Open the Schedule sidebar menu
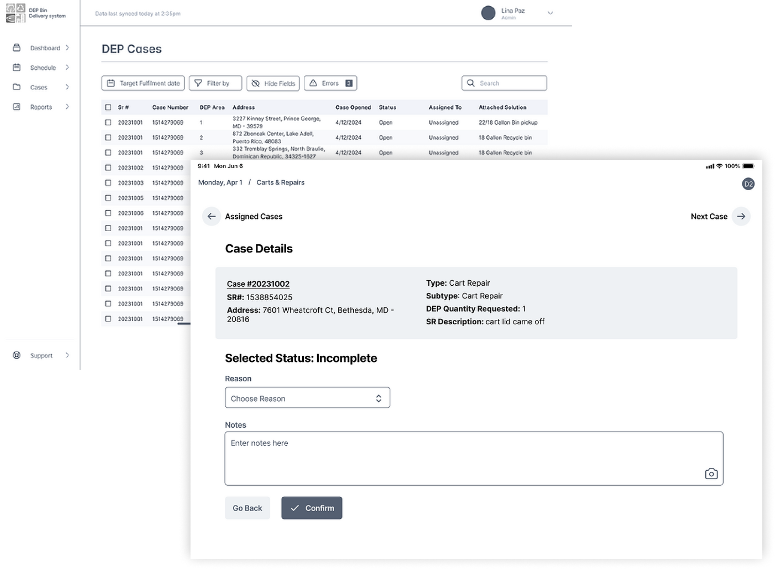This screenshot has width=776, height=570. [x=43, y=68]
